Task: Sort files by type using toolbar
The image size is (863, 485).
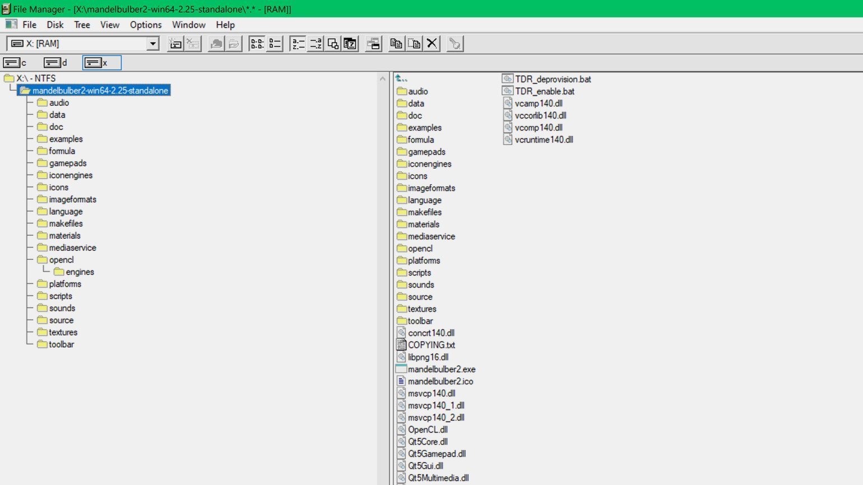Action: pos(315,44)
